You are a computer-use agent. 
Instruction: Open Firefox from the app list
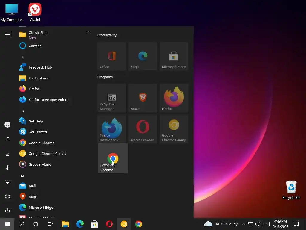(54, 89)
